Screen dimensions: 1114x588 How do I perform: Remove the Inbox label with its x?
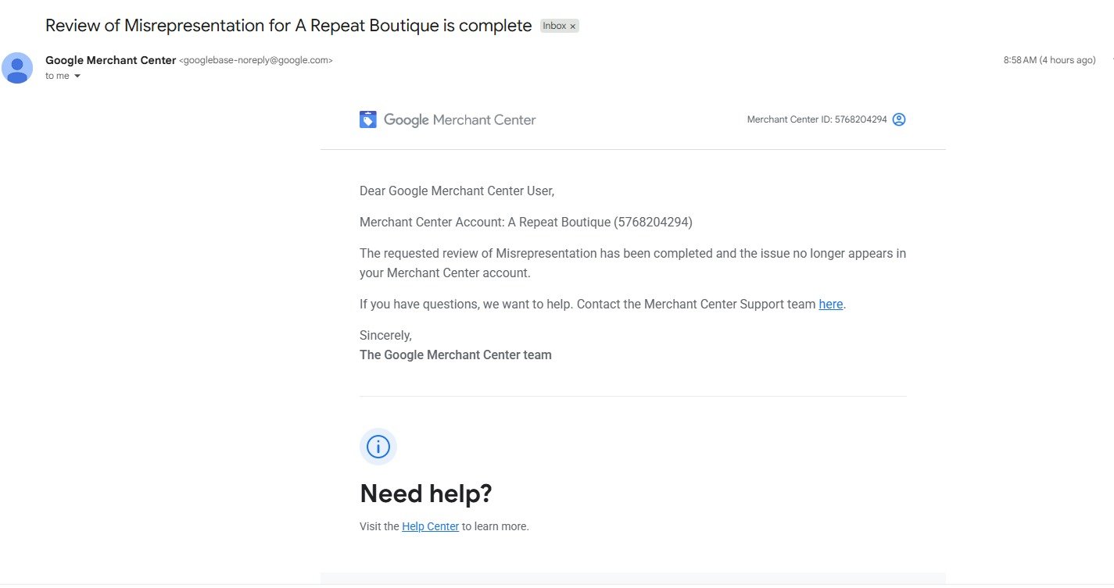pos(572,27)
